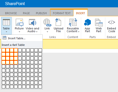This screenshot has width=118, height=92.
Task: Select the bottom-left cell of table grid
Action: pos(4,87)
